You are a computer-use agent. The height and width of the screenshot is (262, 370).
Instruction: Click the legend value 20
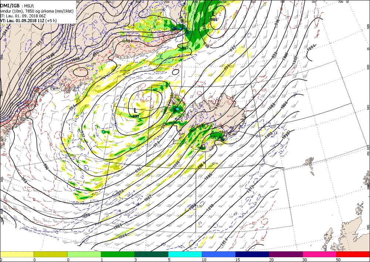pyautogui.click(x=271, y=260)
